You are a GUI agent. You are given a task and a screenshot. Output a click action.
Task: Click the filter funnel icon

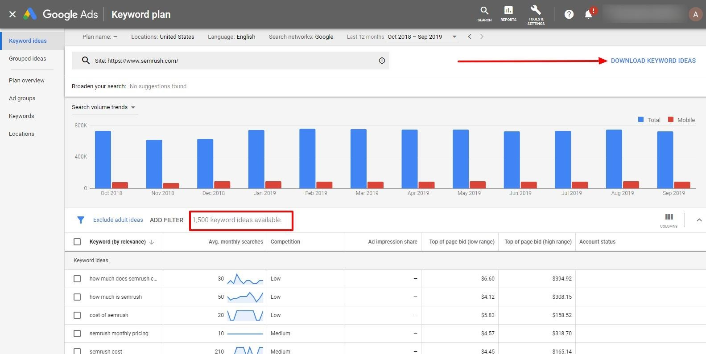coord(81,220)
